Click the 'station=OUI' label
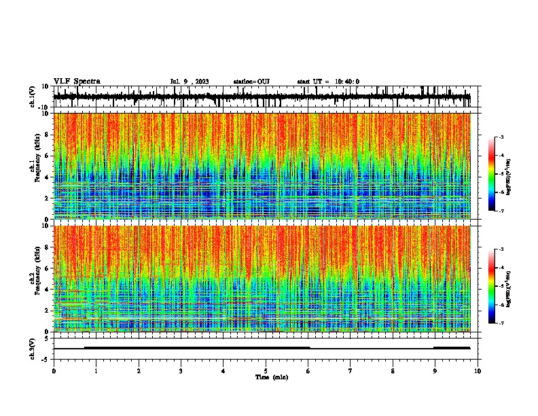Viewport: 538px width, 416px height. click(251, 82)
